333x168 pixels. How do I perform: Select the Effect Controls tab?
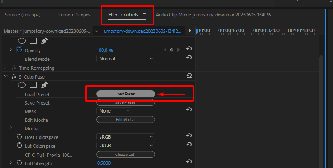[123, 15]
